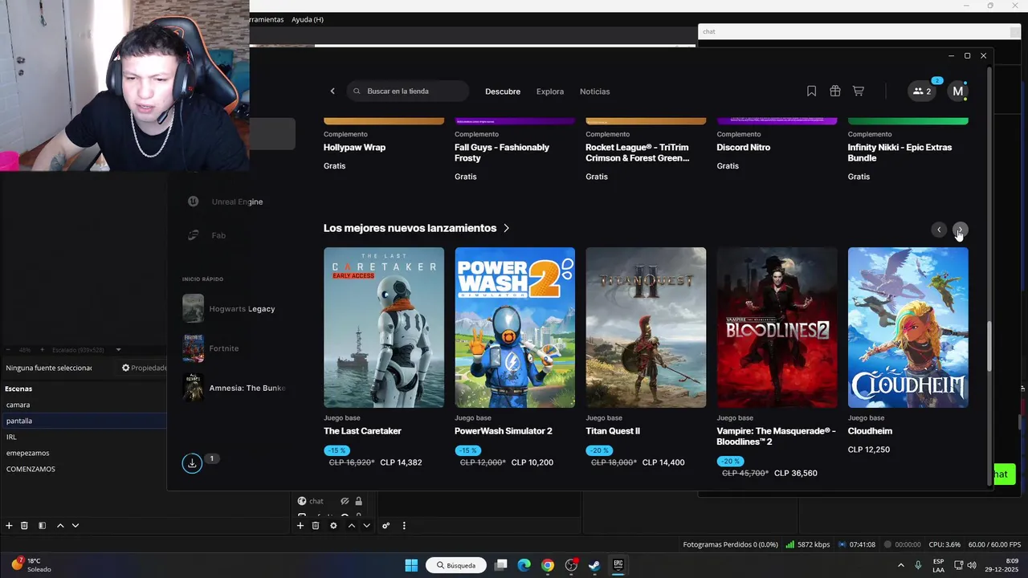Open Unreal Engine in the Epic sidebar
Viewport: 1028px width, 578px height.
226,201
